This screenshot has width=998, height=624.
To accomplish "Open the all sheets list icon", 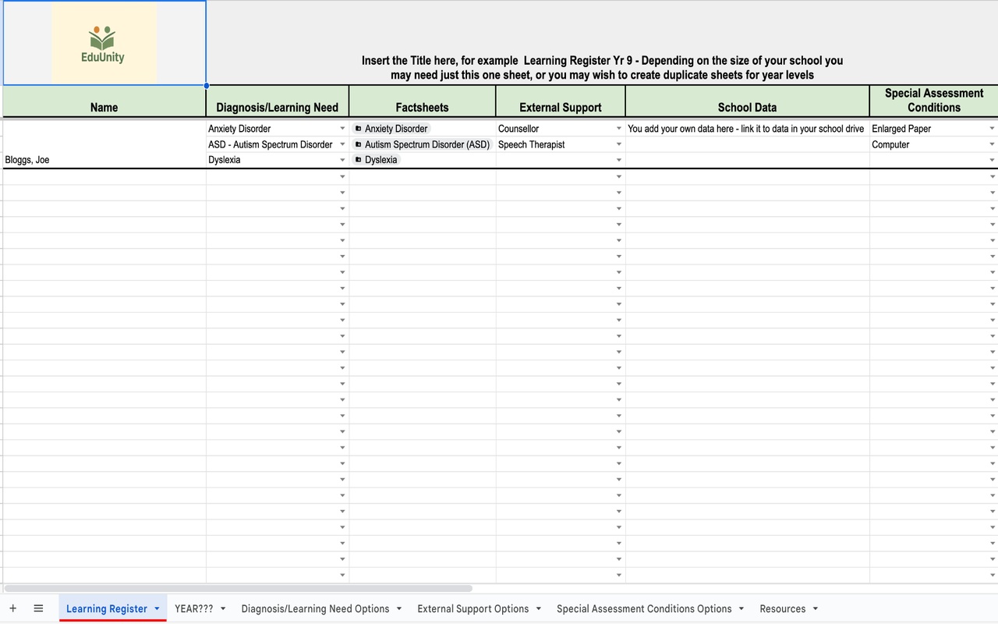I will (38, 608).
